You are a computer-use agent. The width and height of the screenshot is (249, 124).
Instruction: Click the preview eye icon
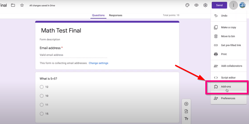pos(196,5)
